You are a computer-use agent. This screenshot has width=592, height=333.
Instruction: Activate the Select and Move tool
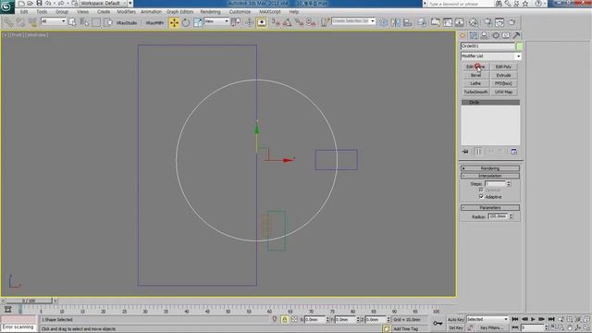tap(174, 22)
